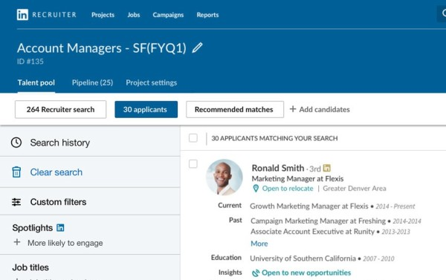446x280 pixels.
Task: Click gold LinkedIn premium badge by Ronald Smith
Action: [327, 168]
